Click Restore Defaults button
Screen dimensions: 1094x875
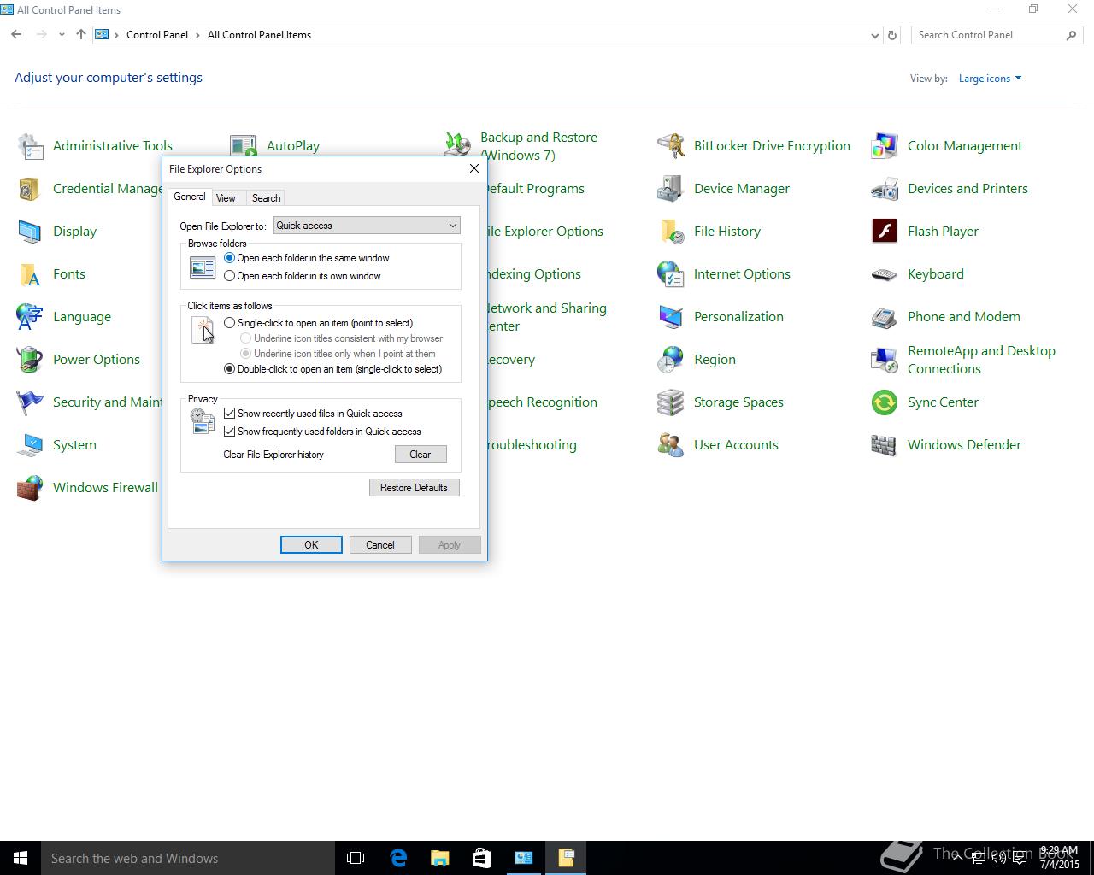[414, 488]
